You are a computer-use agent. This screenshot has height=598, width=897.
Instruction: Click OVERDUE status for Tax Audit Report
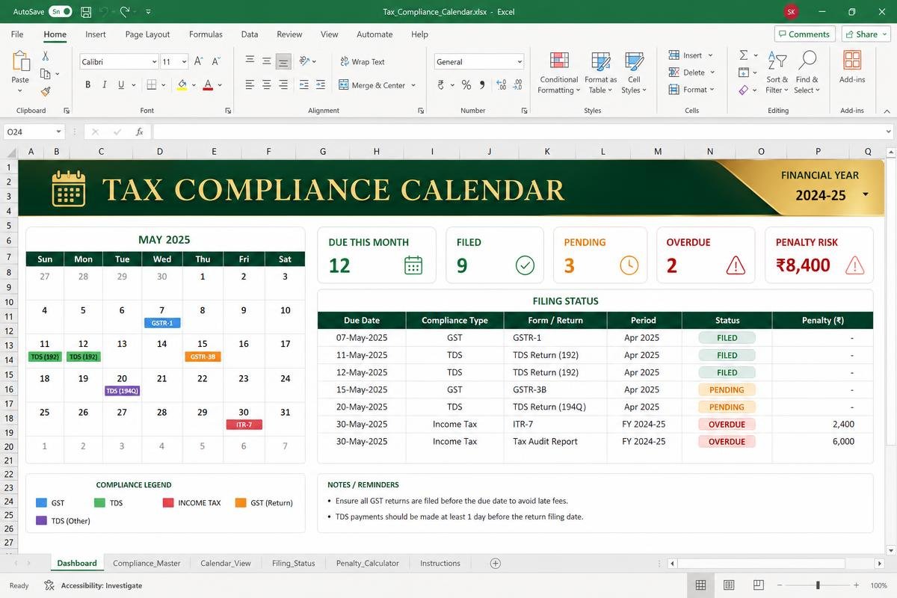(x=727, y=442)
